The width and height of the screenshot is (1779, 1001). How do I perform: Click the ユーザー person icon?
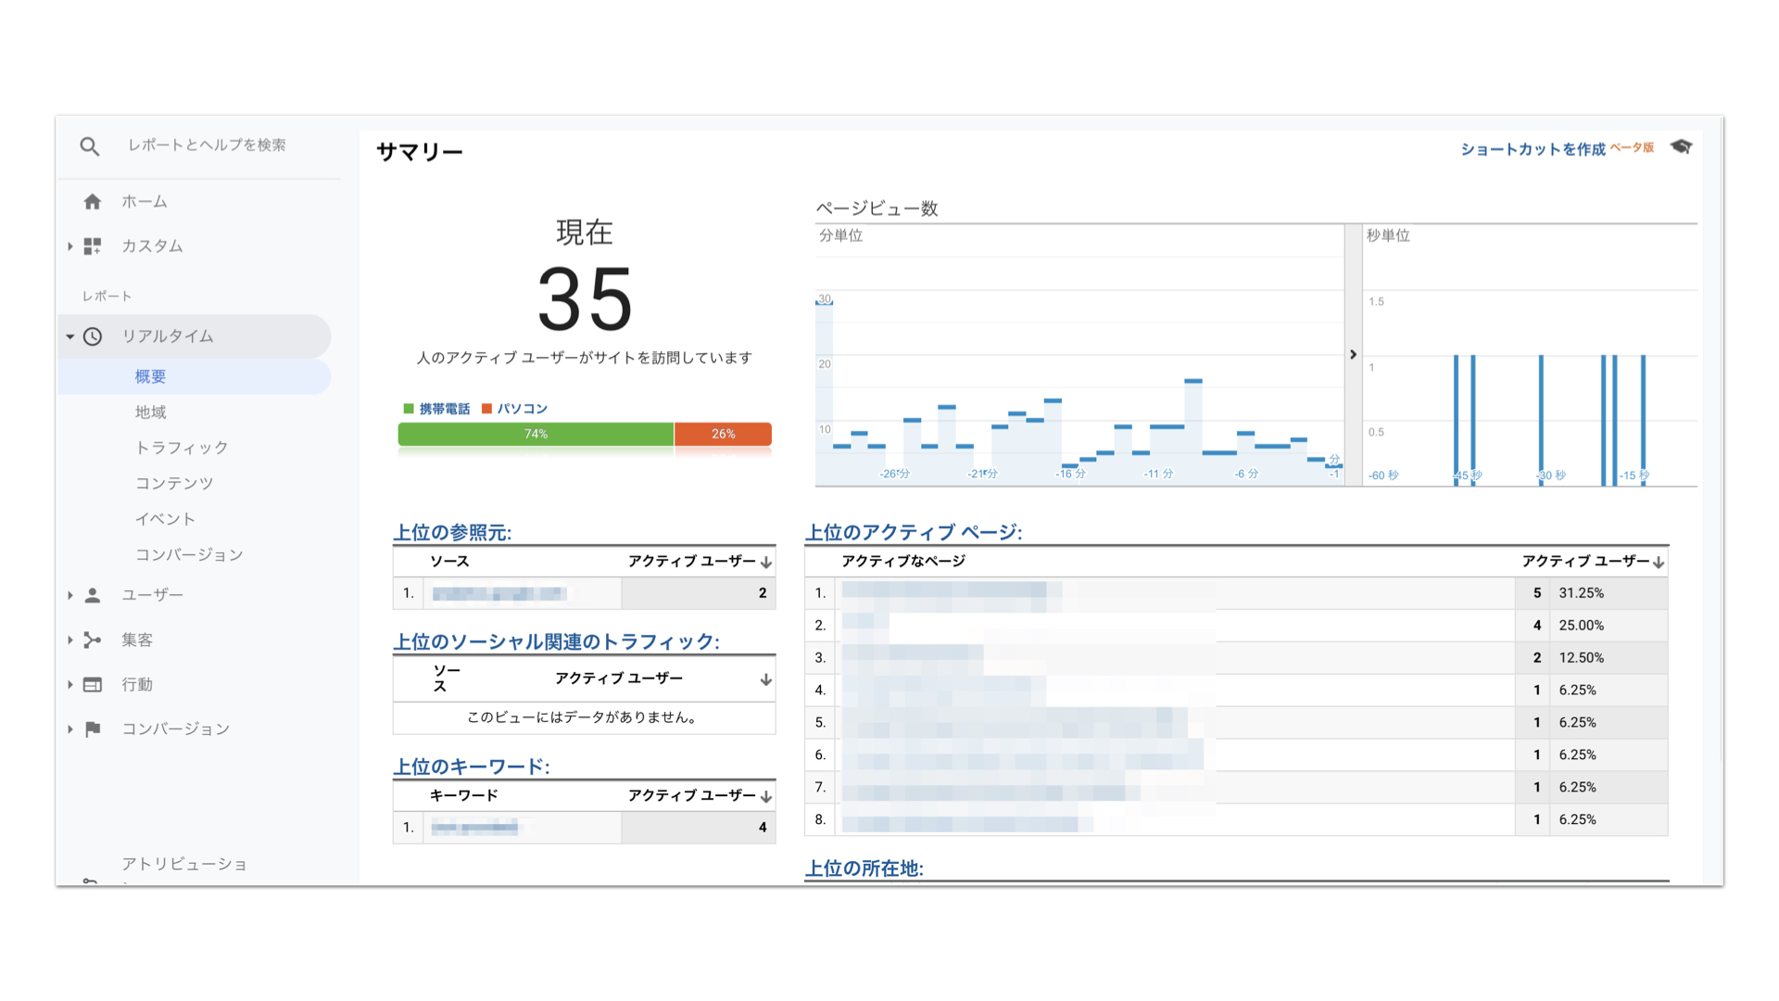[92, 595]
